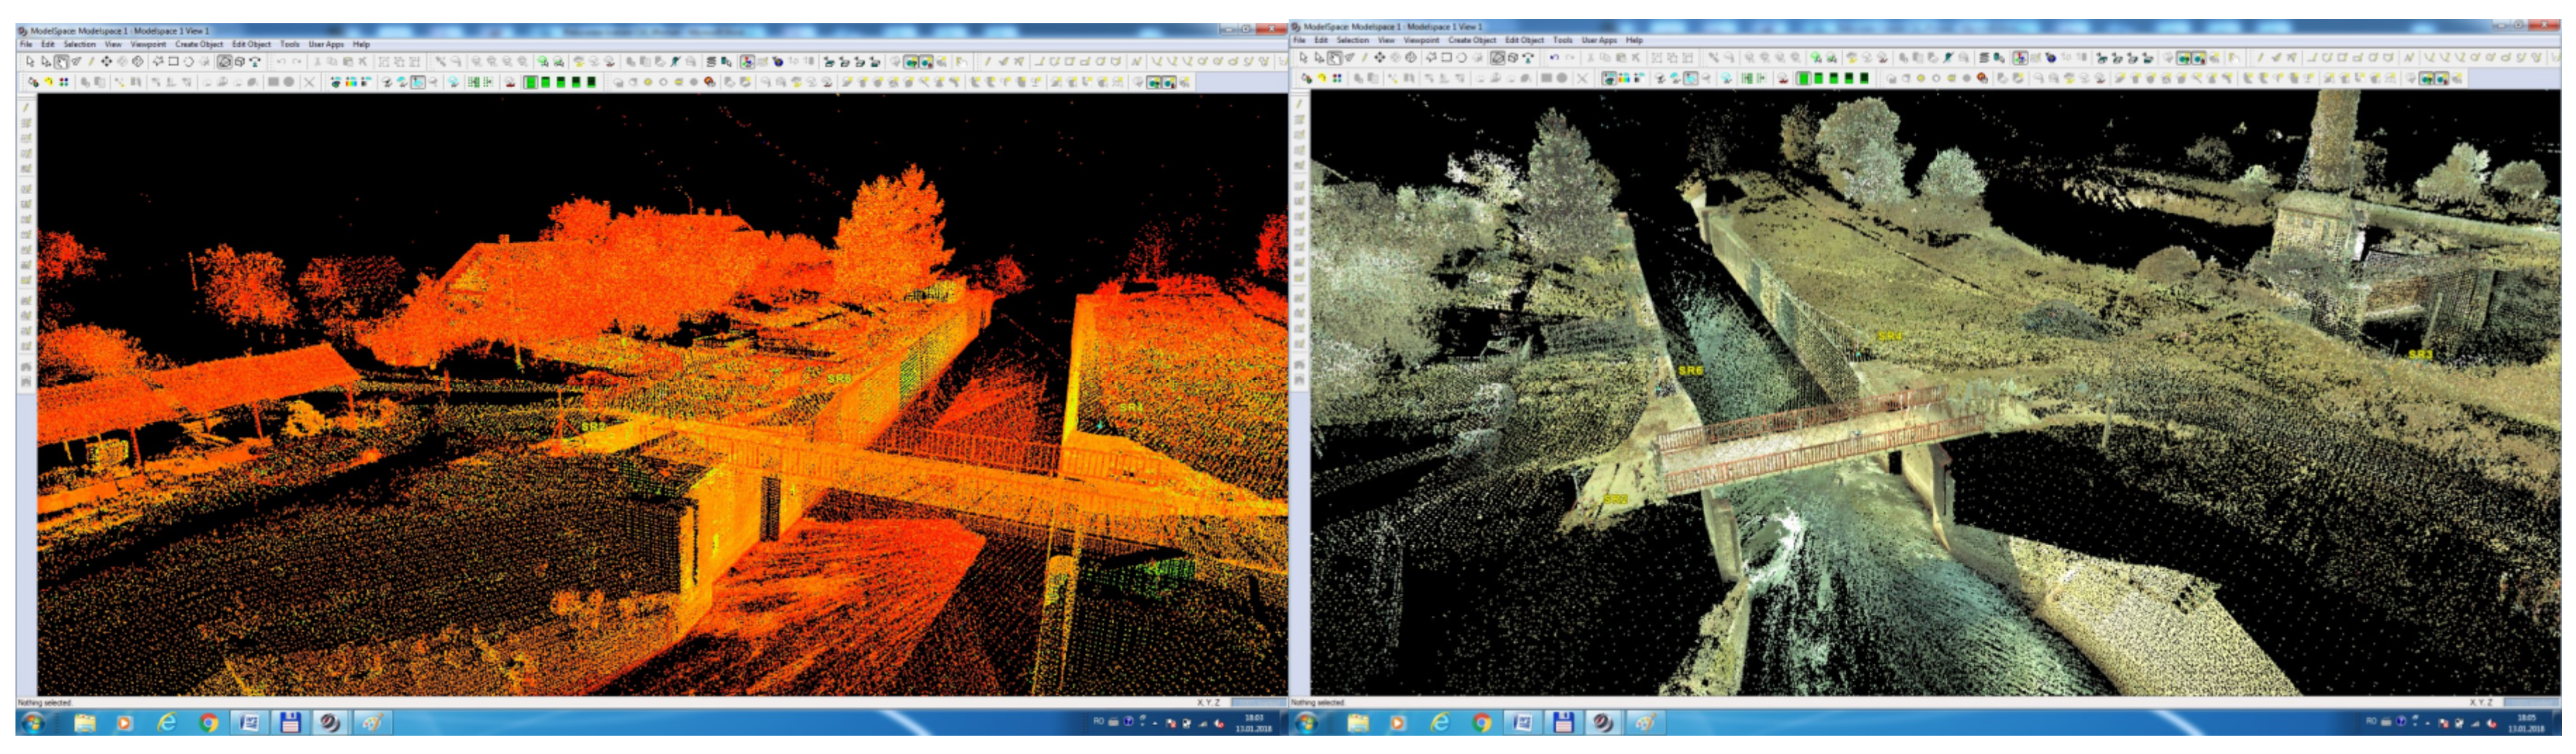Toggle the perspective view button in right window

pos(1497,58)
